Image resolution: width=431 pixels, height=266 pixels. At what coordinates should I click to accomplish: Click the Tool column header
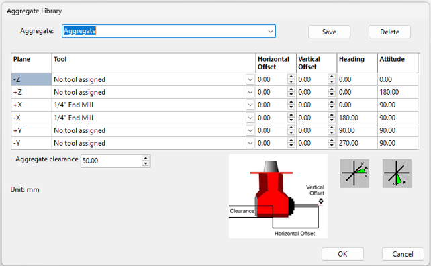tap(154, 63)
